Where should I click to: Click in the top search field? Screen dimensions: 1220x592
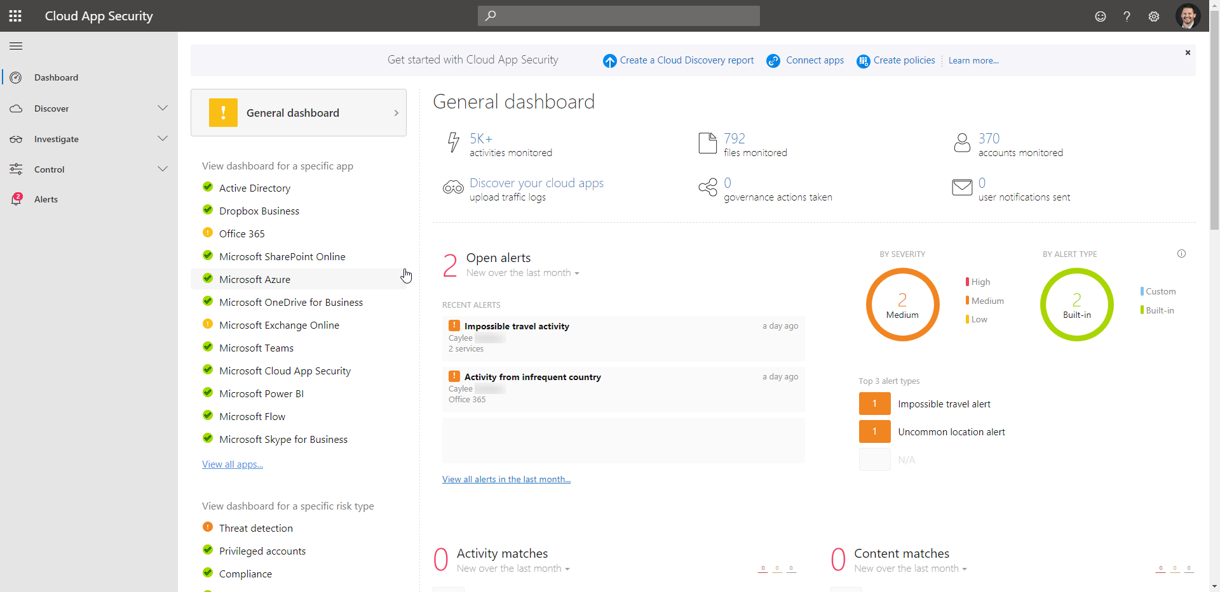tap(619, 16)
